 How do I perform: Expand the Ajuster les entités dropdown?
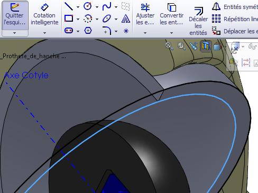click(145, 33)
